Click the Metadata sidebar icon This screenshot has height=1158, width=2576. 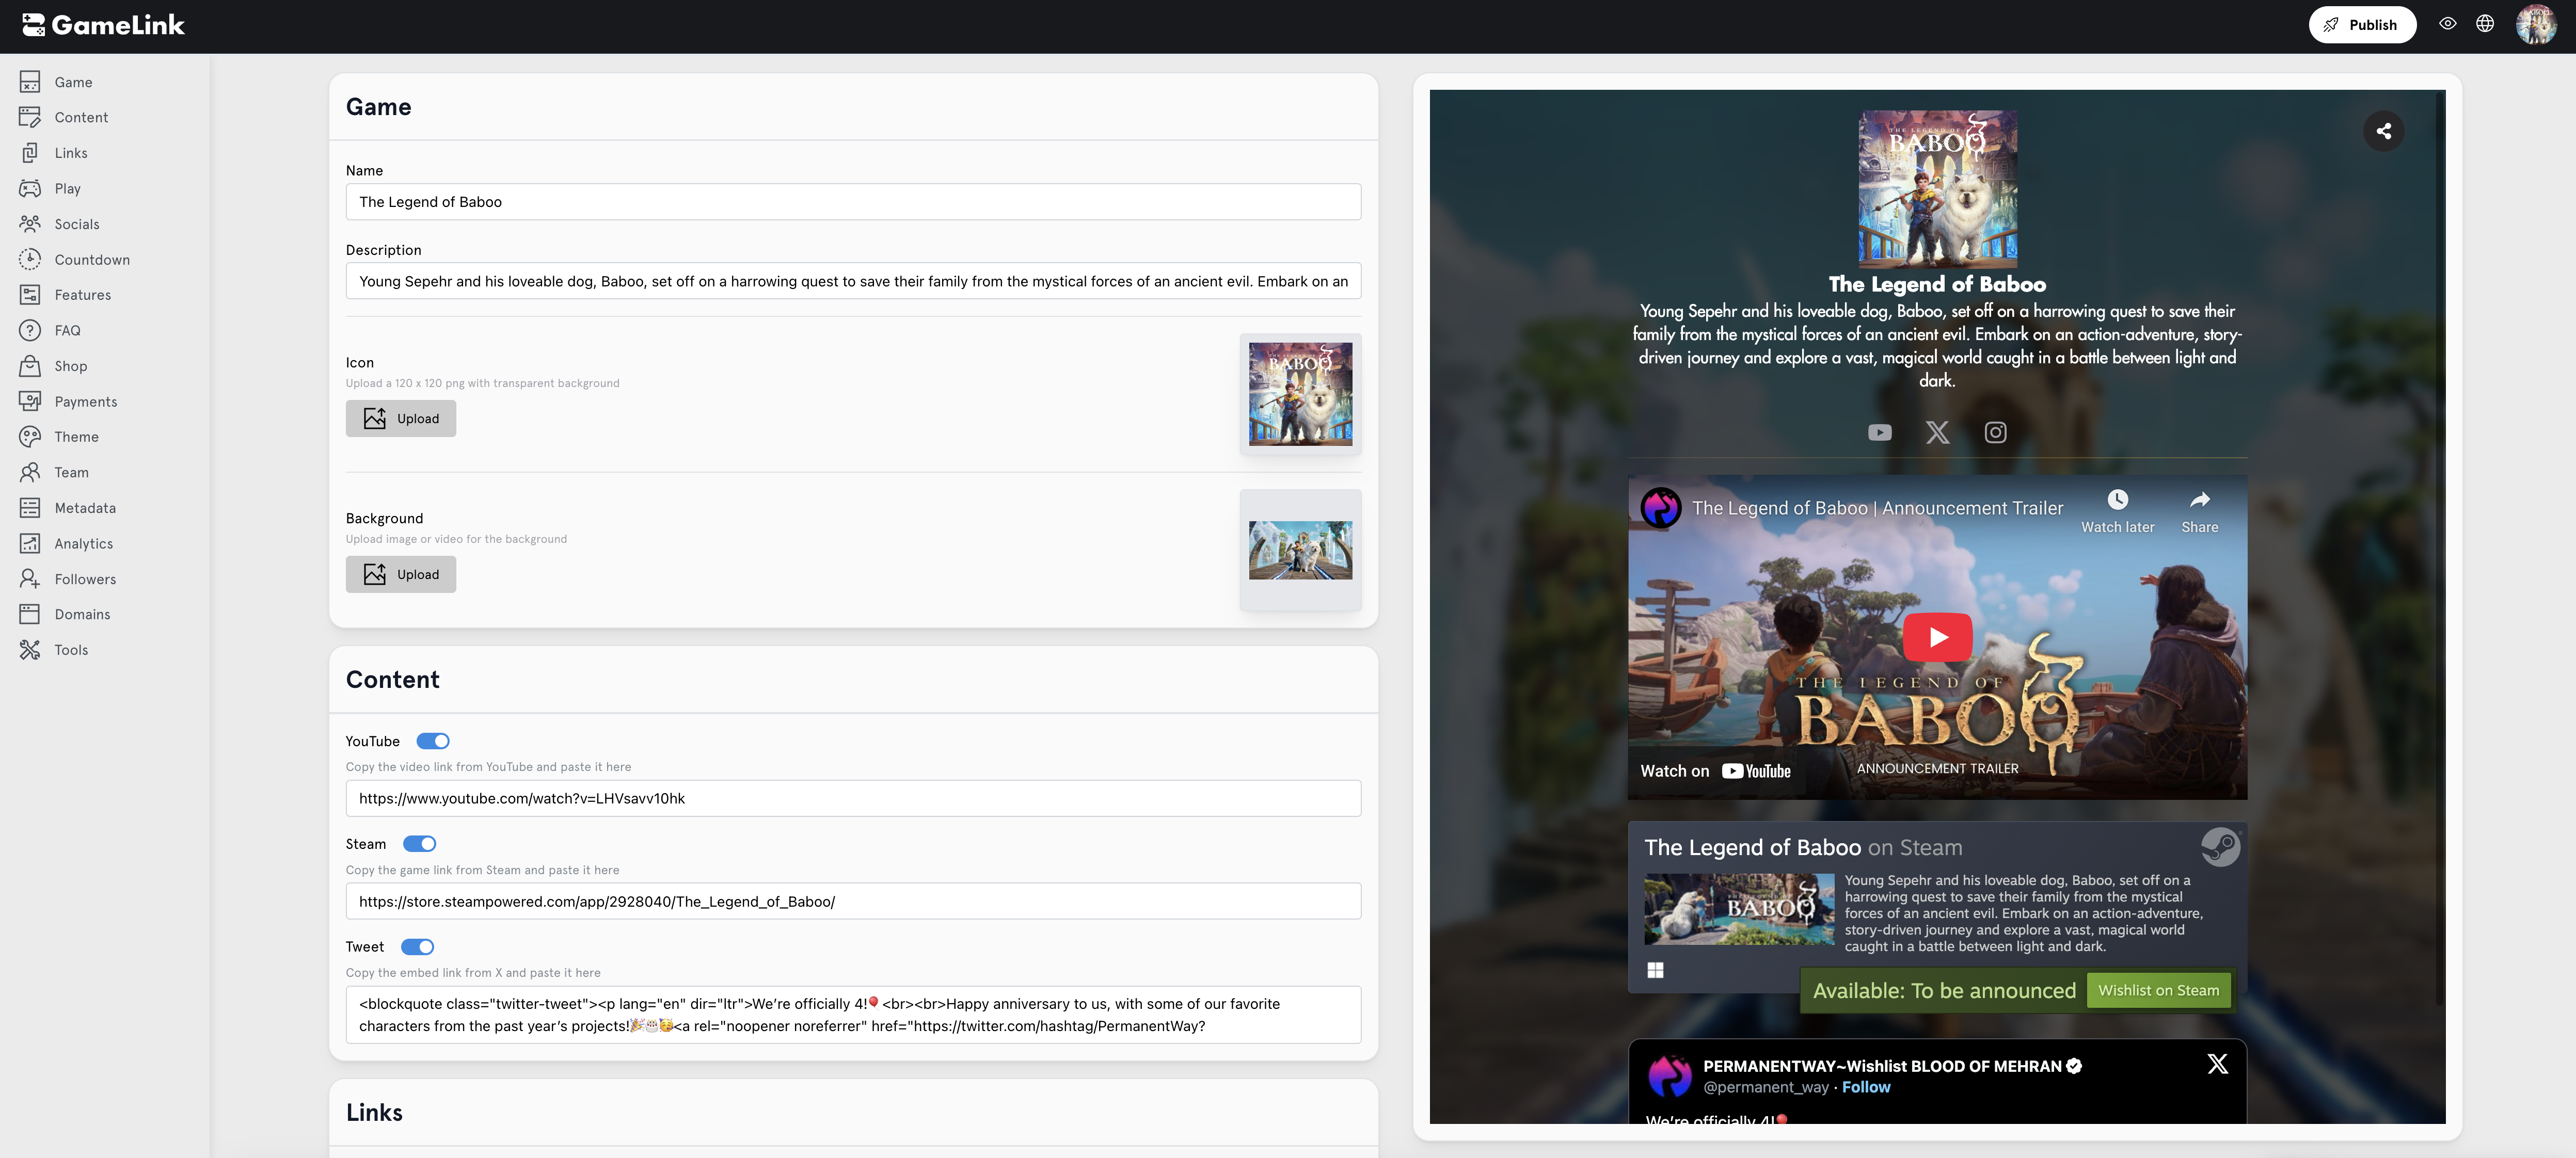(x=30, y=508)
